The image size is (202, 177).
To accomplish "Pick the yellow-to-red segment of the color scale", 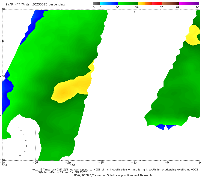I will 150,3.
